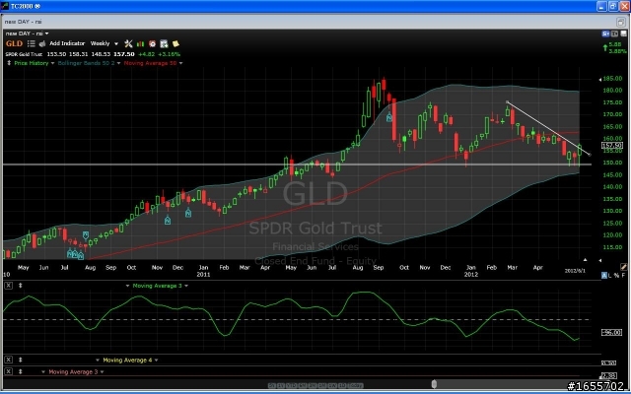This screenshot has width=631, height=394.
Task: Click the red alarm clock alert icon
Action: [x=152, y=43]
